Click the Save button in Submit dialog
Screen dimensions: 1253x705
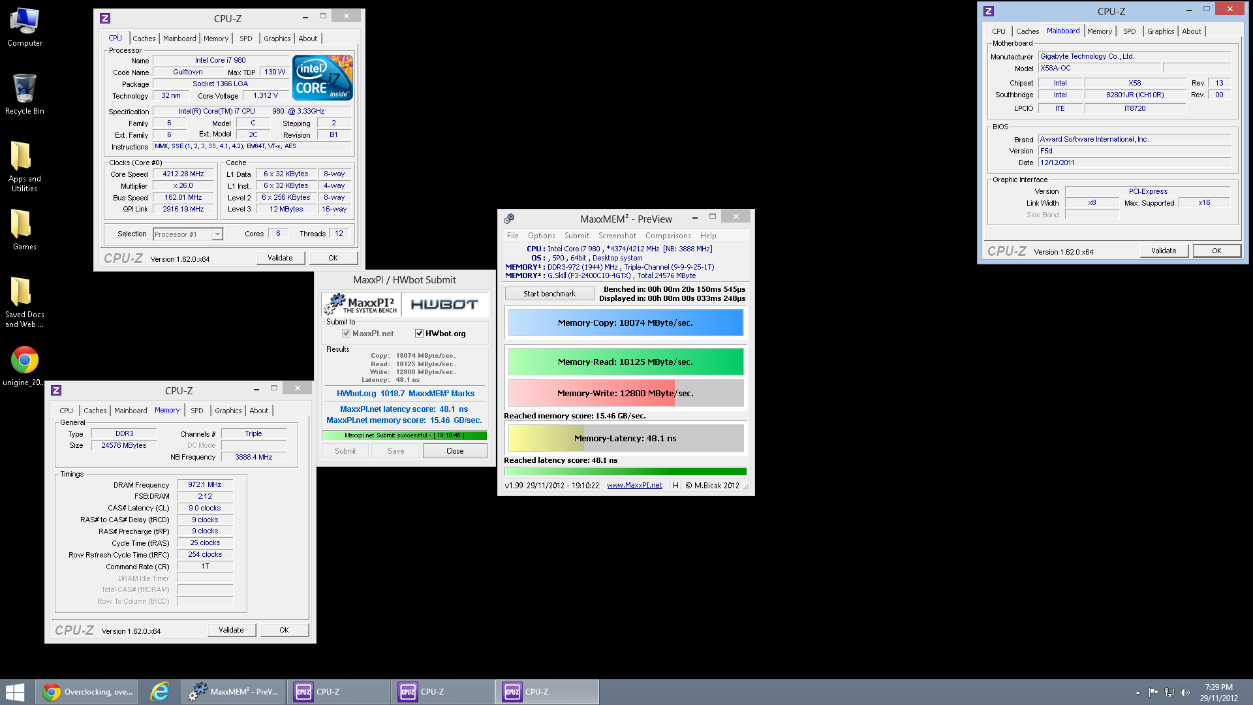click(396, 451)
